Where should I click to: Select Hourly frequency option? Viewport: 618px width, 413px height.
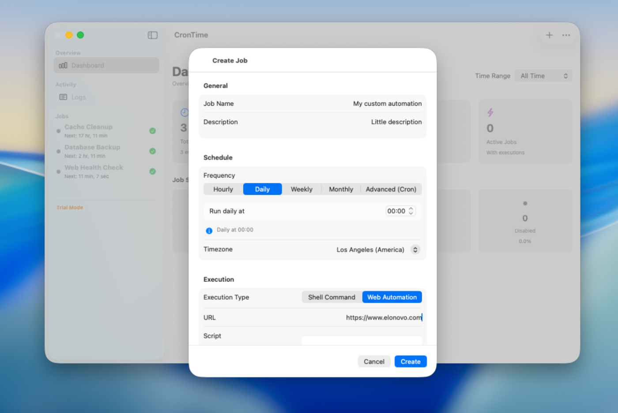pos(223,190)
